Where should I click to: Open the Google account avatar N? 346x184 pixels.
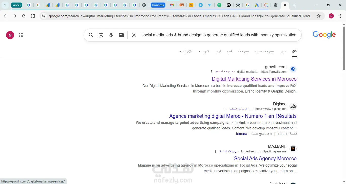point(10,35)
